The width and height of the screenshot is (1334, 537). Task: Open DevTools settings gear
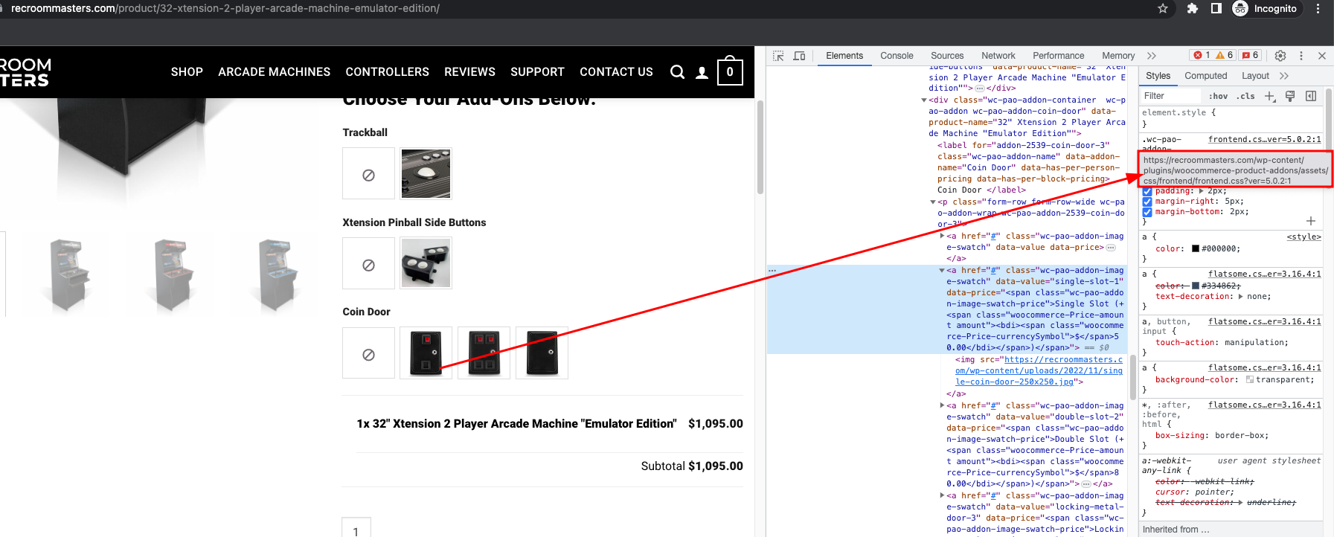click(1280, 56)
